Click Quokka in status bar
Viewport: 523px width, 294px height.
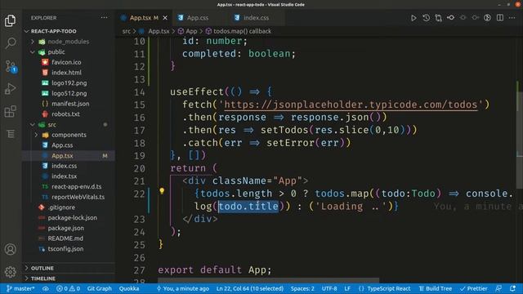click(129, 288)
